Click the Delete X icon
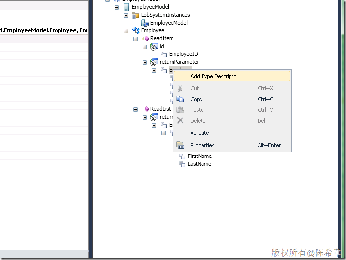 click(180, 120)
